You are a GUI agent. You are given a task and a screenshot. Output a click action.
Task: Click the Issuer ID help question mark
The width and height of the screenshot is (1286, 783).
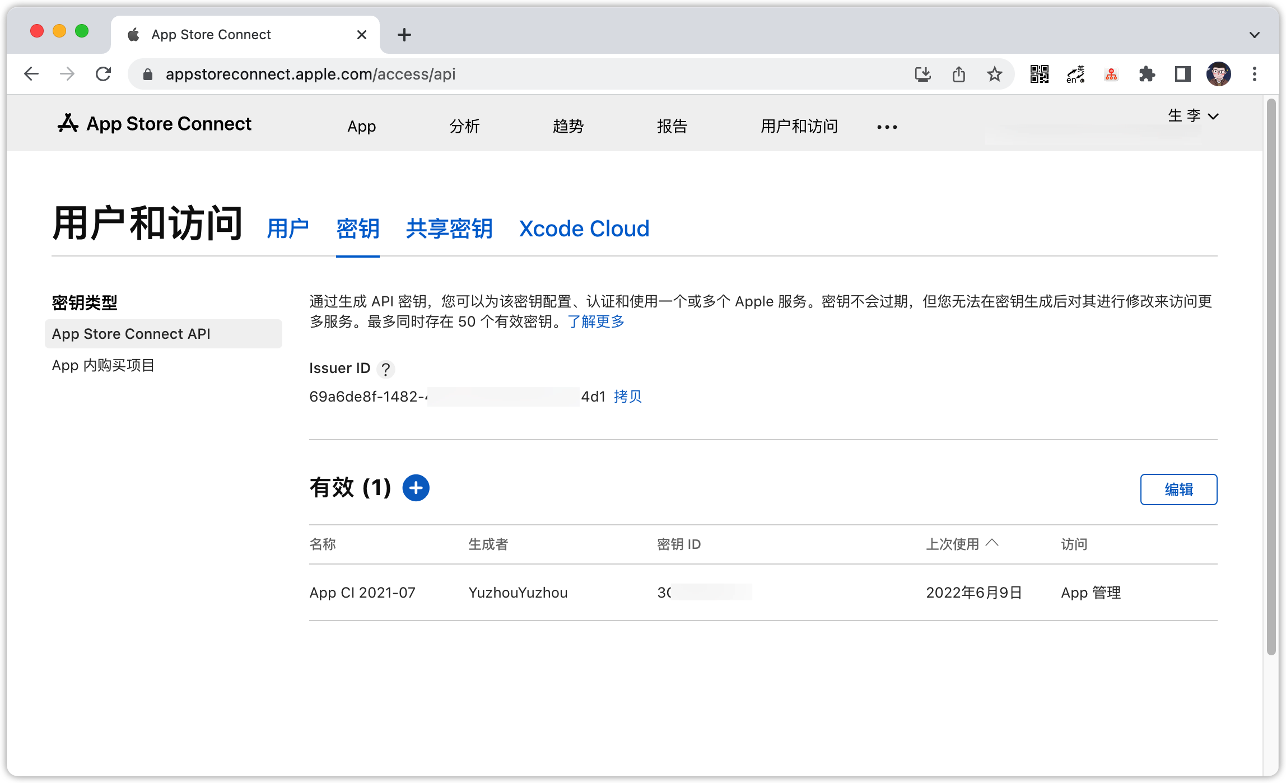coord(385,369)
